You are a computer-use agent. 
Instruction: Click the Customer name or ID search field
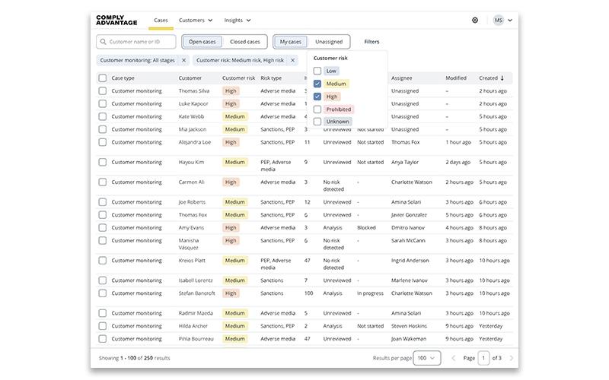tap(136, 42)
